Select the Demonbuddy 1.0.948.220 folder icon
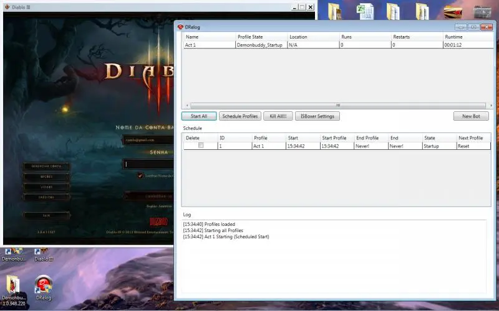Screen dimensions: 499x311 [x=14, y=290]
